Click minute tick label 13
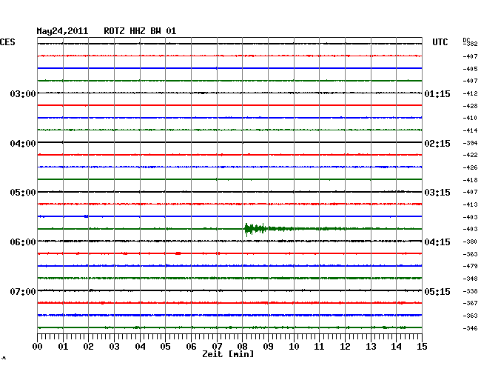Screen dimensions: 481x366 click(371, 346)
